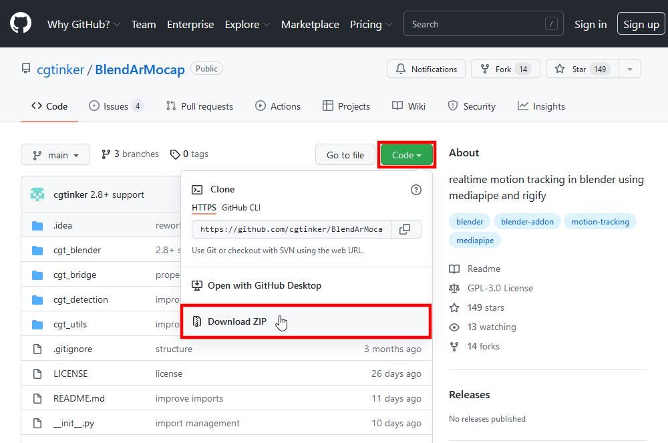Click the tag icon beside 0 tags

pos(174,154)
